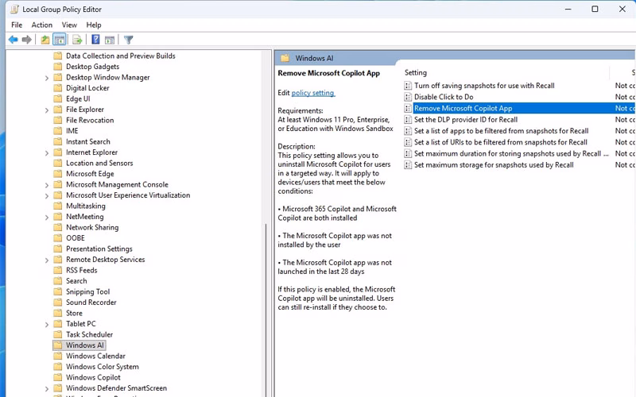Click the Local Group Policy Editor title icon

pos(14,9)
